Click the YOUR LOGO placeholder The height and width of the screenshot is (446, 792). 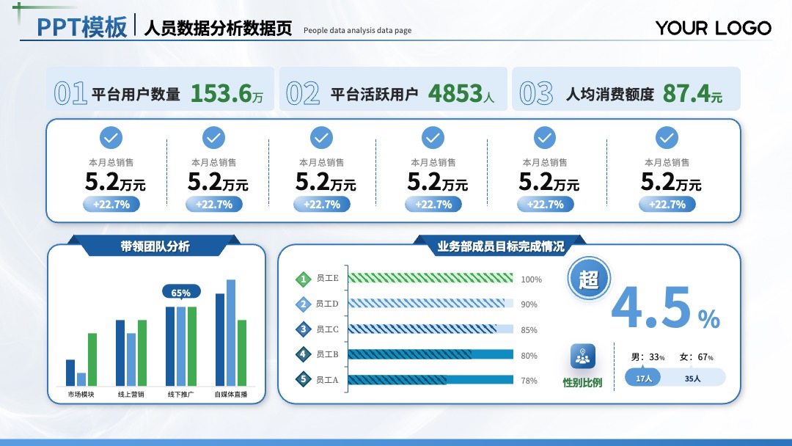(x=714, y=29)
